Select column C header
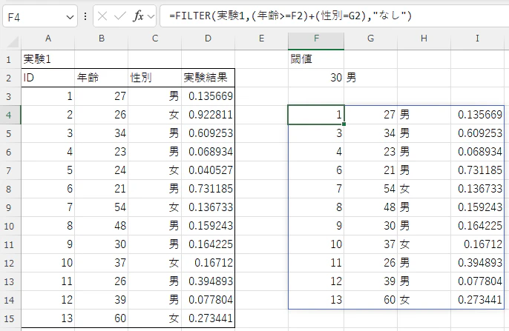Screen dimensions: 509x331 coord(155,39)
